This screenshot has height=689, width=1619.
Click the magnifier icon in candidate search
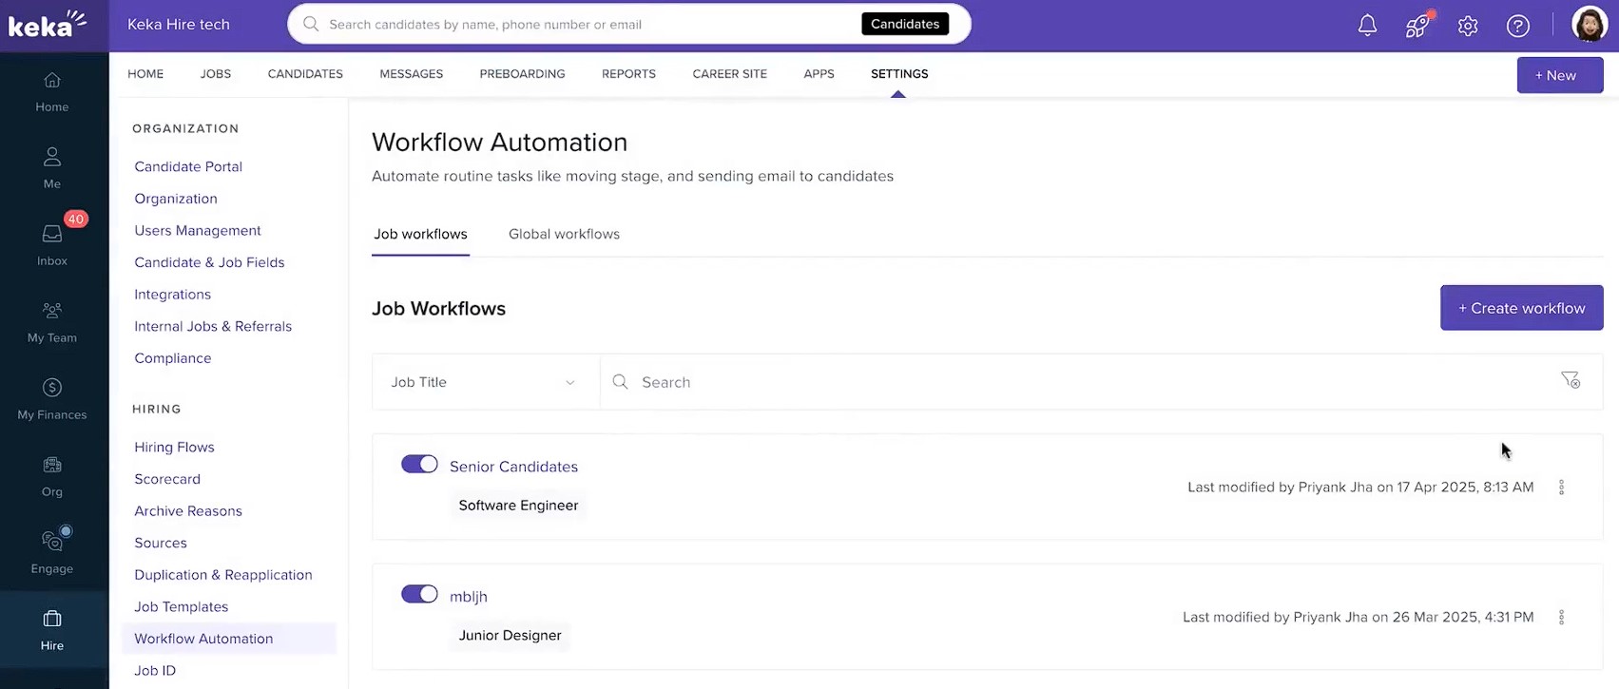[311, 24]
